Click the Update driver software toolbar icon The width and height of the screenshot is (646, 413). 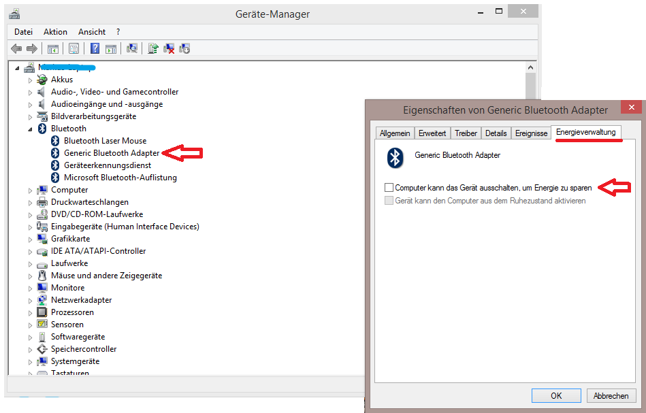[x=153, y=48]
